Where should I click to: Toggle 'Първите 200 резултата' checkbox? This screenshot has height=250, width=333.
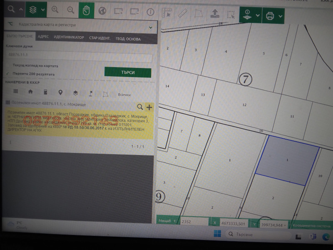[x=8, y=74]
